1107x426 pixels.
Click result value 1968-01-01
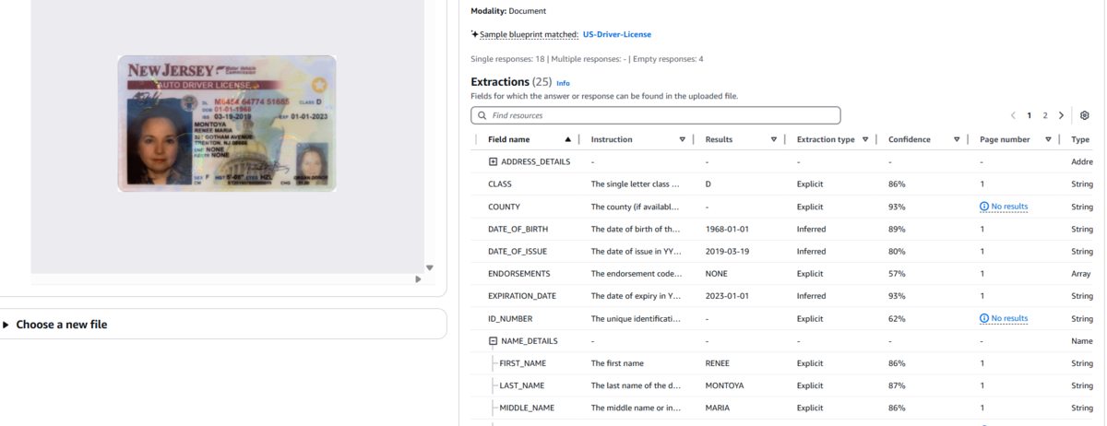727,229
